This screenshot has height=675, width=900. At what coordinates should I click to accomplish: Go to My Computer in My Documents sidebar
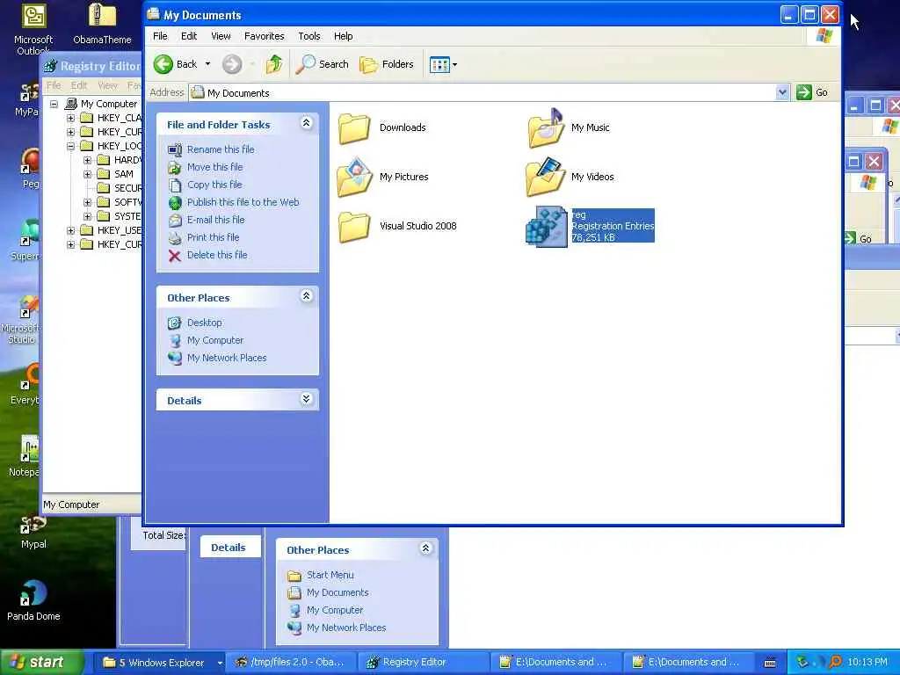click(215, 340)
